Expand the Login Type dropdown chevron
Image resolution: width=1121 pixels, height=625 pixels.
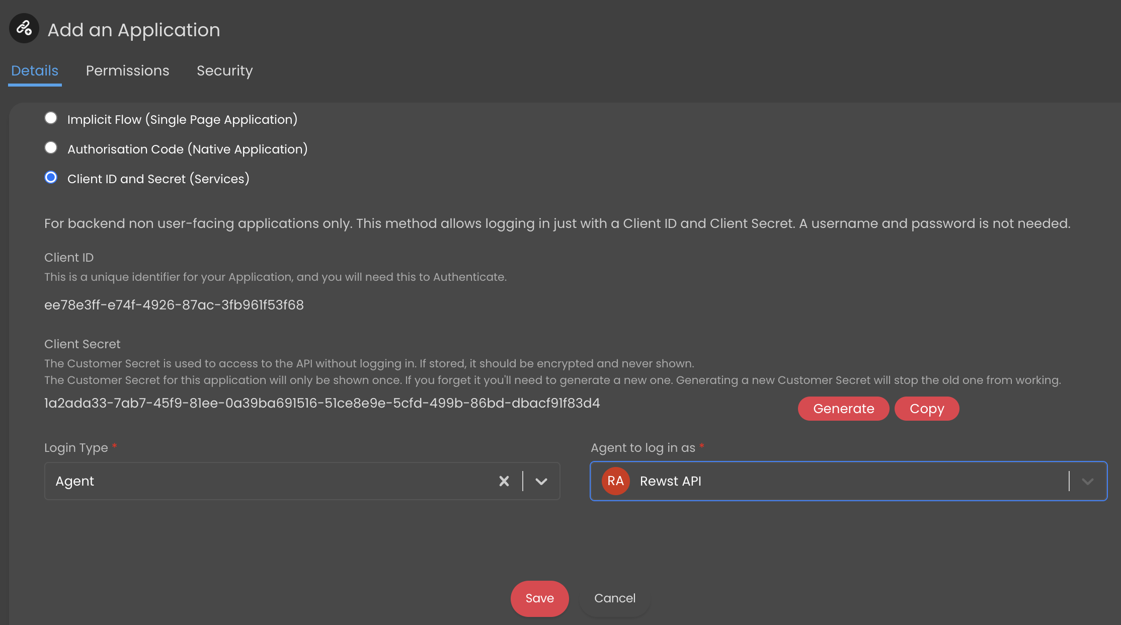541,481
